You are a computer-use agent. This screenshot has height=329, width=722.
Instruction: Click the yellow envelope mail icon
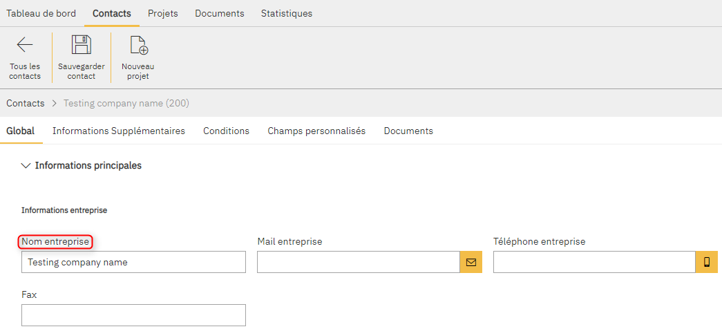pyautogui.click(x=471, y=262)
